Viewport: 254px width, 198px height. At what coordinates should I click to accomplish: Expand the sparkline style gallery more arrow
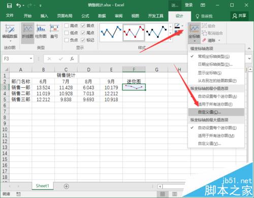[170, 40]
